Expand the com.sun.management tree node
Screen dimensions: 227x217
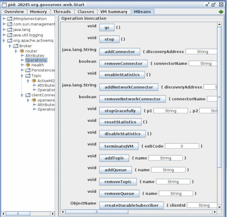(4, 24)
